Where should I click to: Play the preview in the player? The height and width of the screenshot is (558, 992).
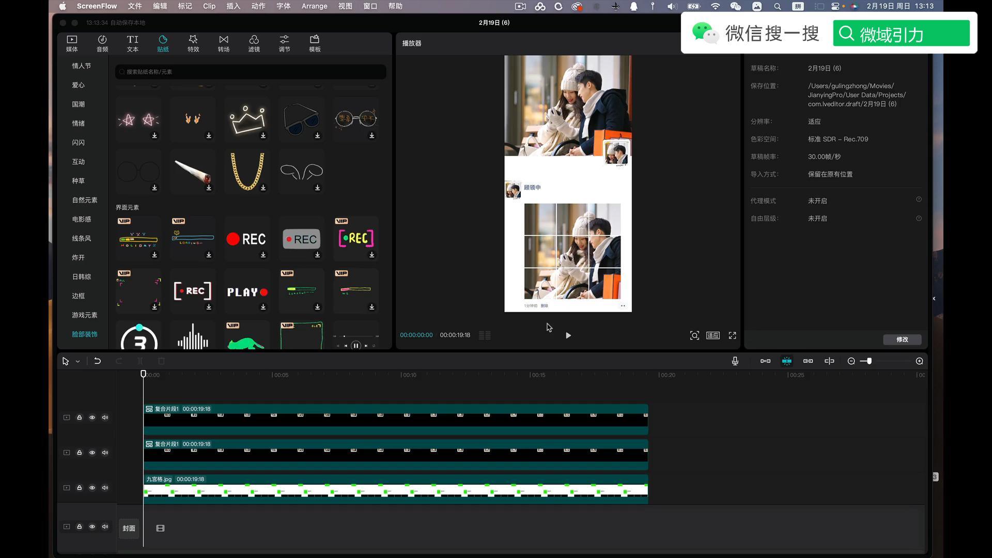pos(568,335)
